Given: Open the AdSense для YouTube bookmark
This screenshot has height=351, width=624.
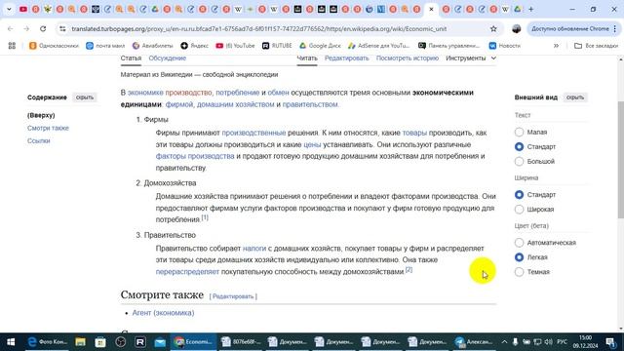Looking at the screenshot, I should point(379,46).
